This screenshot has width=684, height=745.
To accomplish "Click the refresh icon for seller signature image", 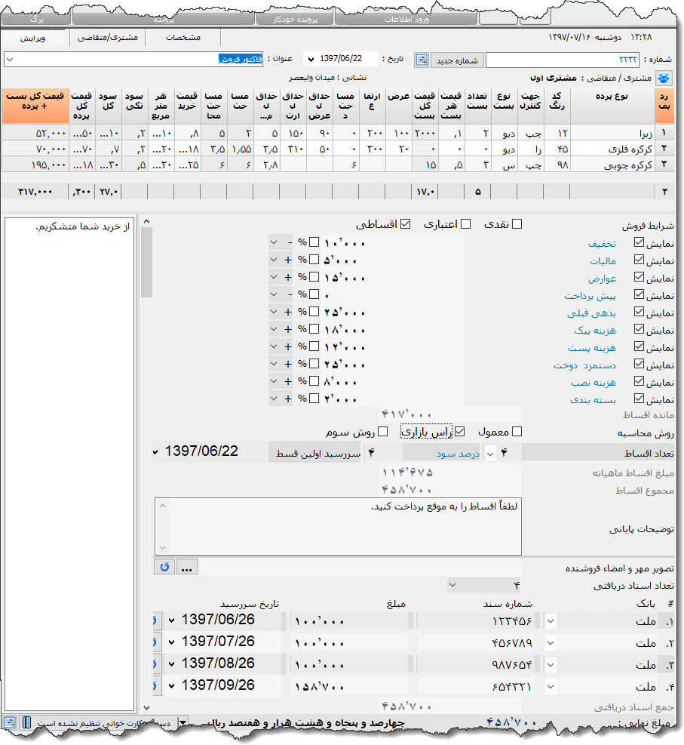I will [x=164, y=566].
